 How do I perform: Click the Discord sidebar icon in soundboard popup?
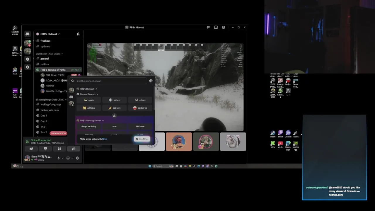[71, 97]
